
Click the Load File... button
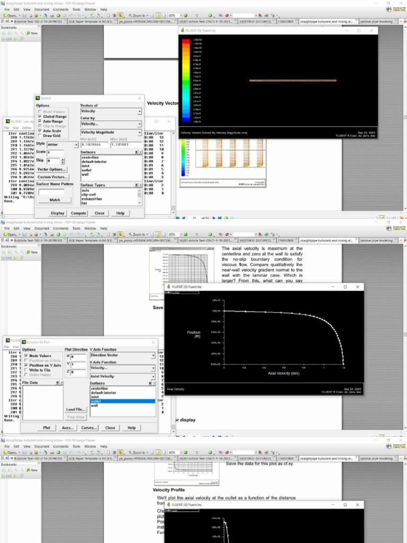click(x=76, y=410)
